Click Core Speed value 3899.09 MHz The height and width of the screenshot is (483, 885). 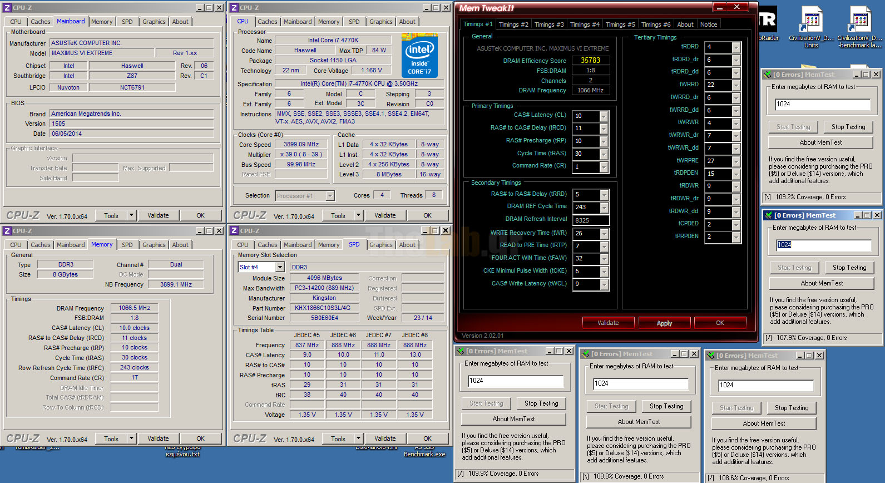301,144
